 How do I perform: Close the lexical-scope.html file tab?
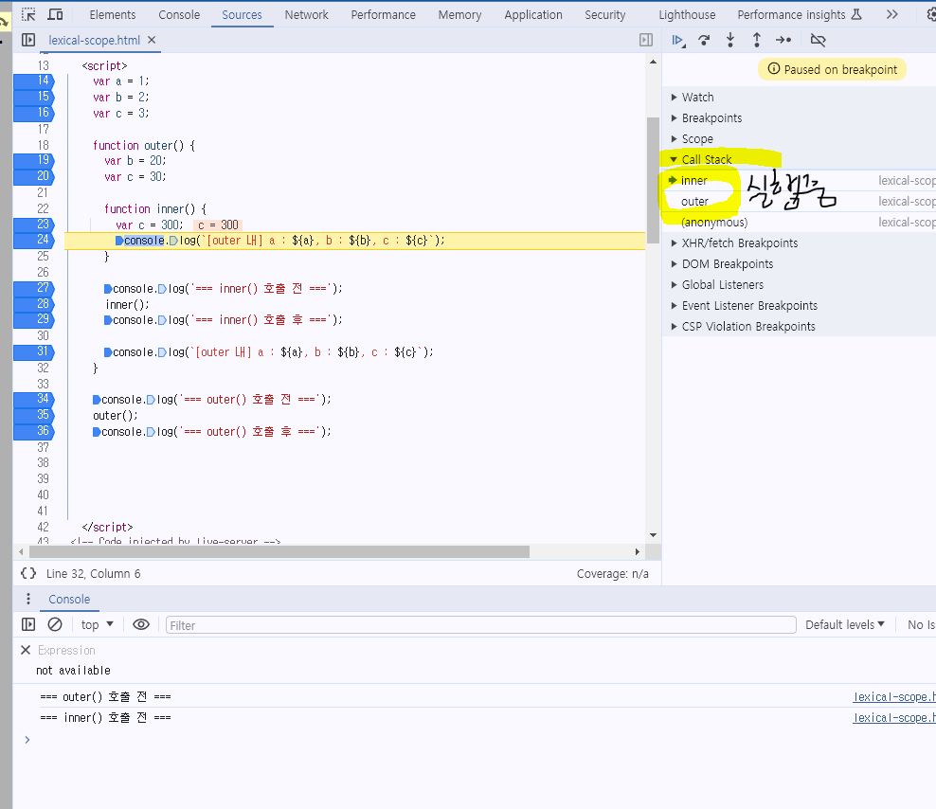point(152,40)
